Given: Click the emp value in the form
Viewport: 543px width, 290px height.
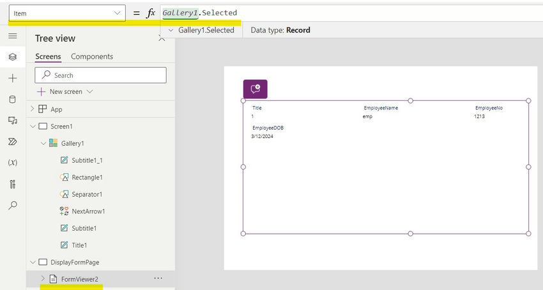Looking at the screenshot, I should [x=367, y=116].
